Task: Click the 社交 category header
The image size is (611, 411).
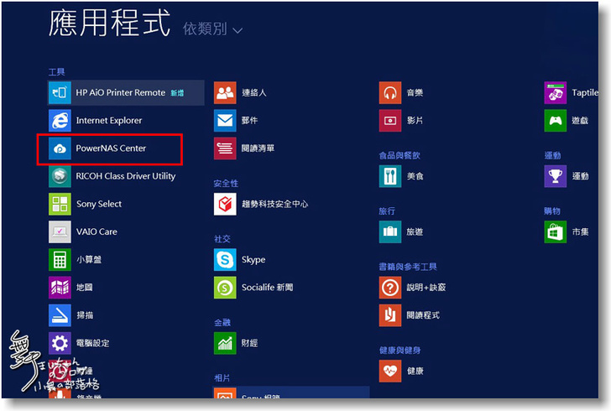Action: 222,239
